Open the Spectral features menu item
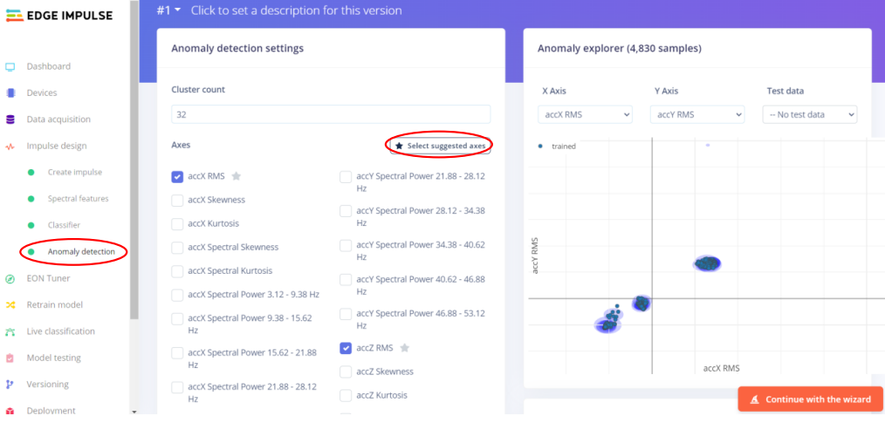Screen dimensions: 885x423 pyautogui.click(x=78, y=199)
